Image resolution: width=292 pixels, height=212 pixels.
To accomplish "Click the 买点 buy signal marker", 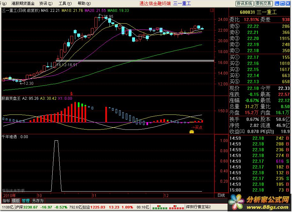I will (197, 128).
